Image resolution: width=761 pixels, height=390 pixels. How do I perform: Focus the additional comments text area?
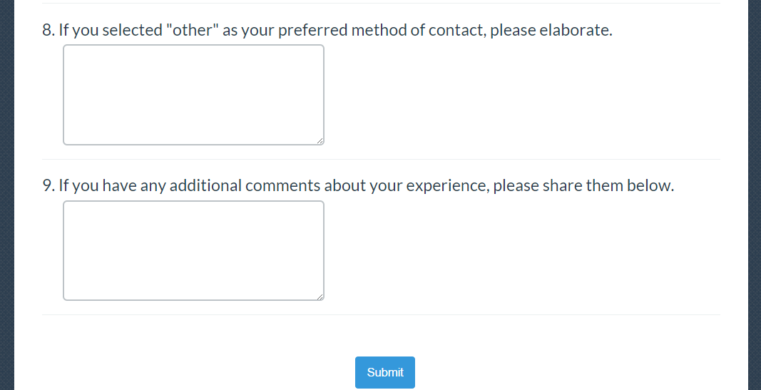point(193,250)
